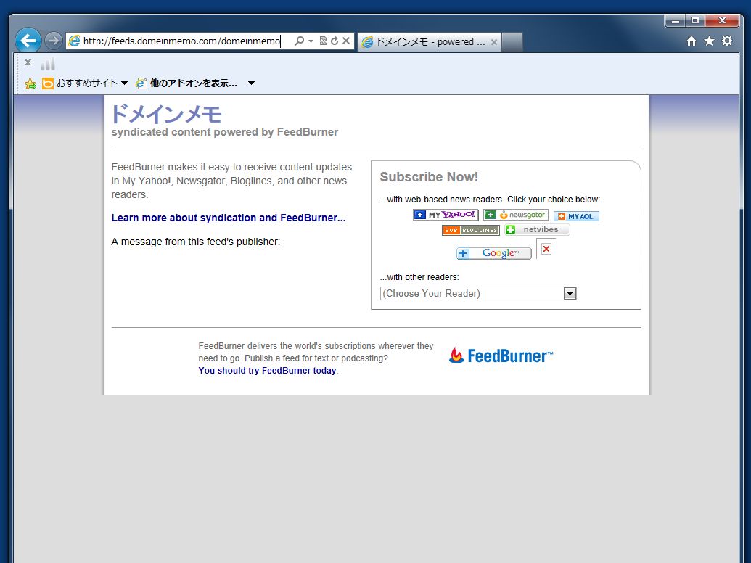Subscribe with the Newsgator badge
The height and width of the screenshot is (563, 751).
516,215
